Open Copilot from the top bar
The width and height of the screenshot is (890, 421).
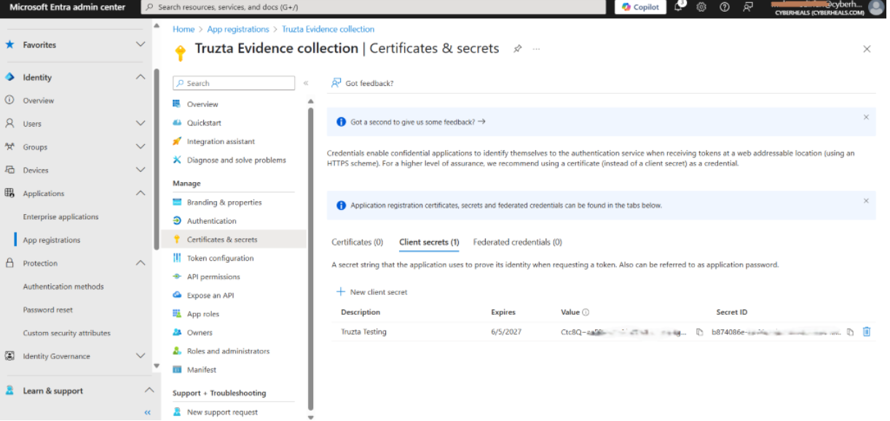point(640,7)
